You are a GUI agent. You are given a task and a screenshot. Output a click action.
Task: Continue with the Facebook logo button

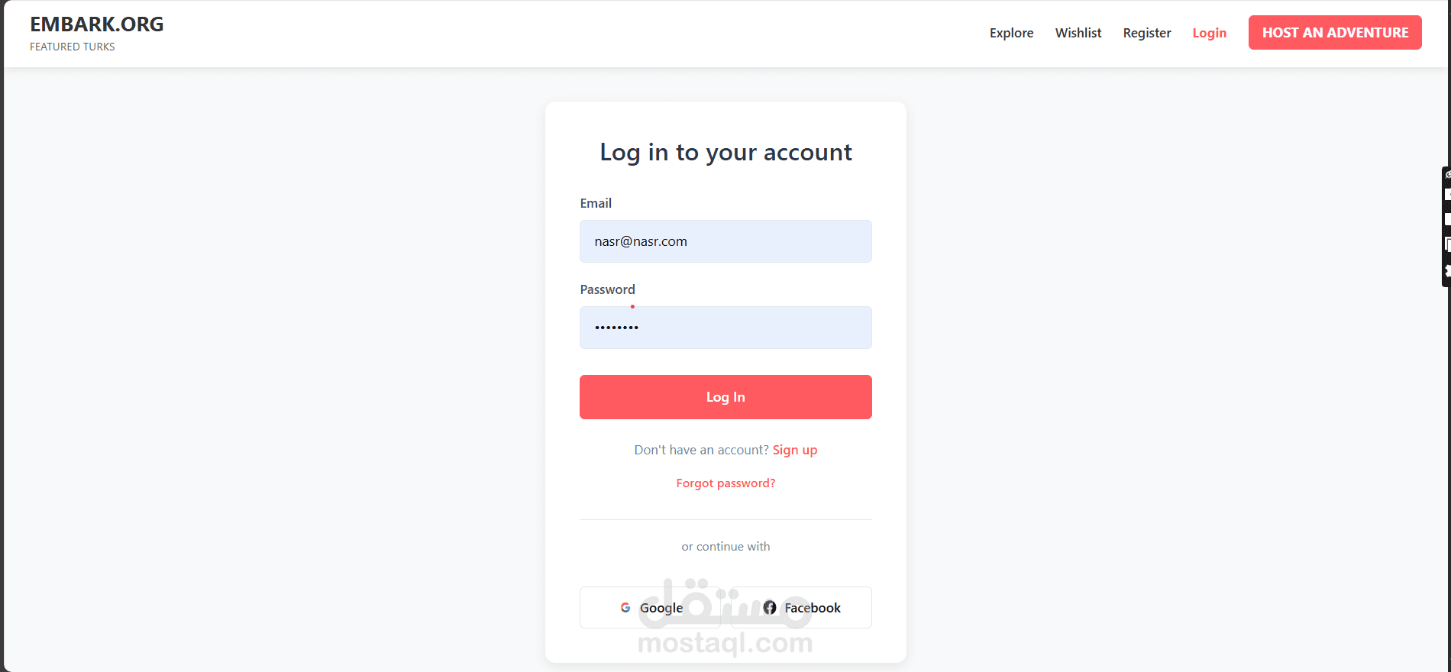[x=801, y=608]
